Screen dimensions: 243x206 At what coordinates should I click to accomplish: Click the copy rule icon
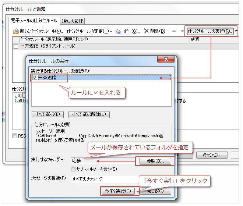click(118, 31)
